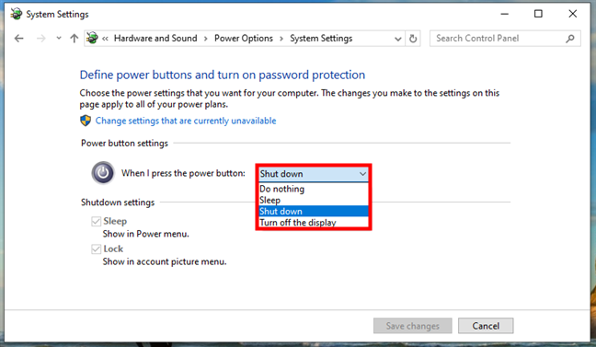Go up one level with up arrow
Image resolution: width=596 pixels, height=347 pixels.
(x=74, y=39)
